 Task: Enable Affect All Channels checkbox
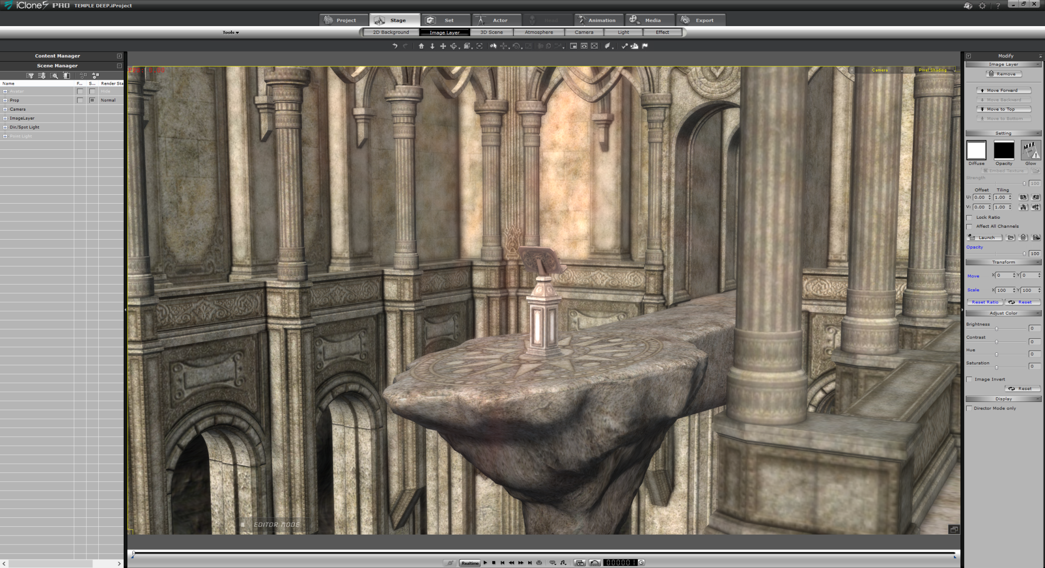pyautogui.click(x=969, y=227)
